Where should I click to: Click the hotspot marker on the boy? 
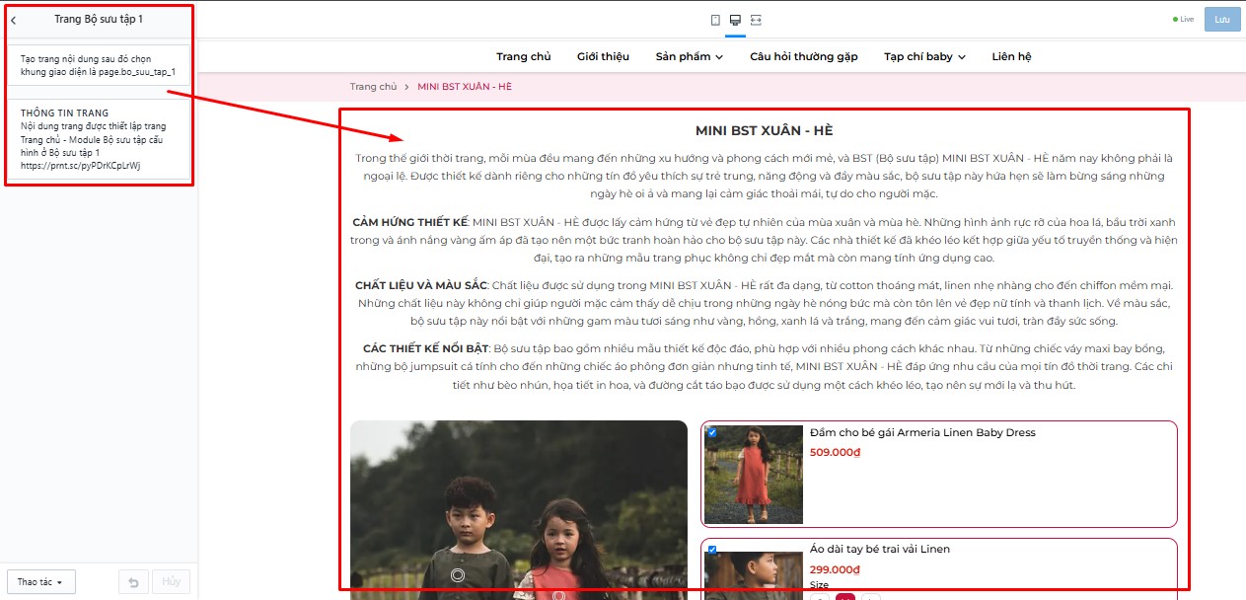[x=457, y=575]
